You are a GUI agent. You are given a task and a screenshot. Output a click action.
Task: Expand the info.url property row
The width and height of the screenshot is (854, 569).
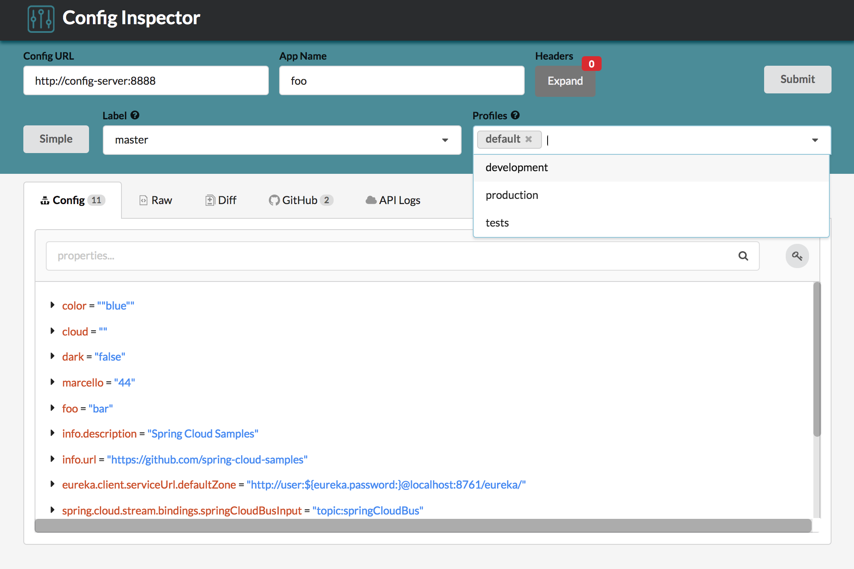[52, 459]
